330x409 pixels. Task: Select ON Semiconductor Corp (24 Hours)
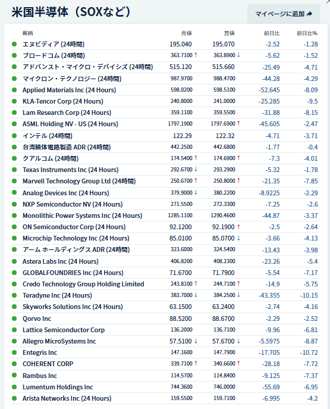pos(74,227)
